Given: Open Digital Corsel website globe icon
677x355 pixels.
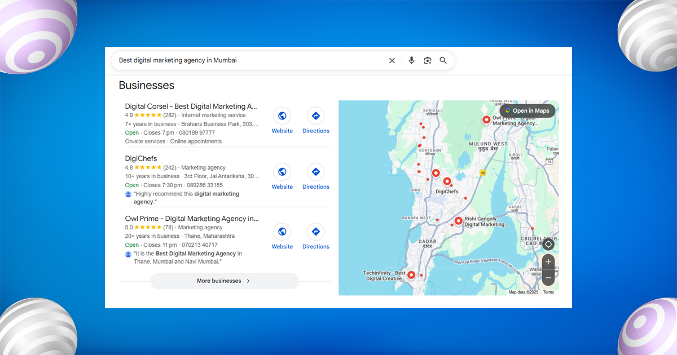Looking at the screenshot, I should pos(282,116).
